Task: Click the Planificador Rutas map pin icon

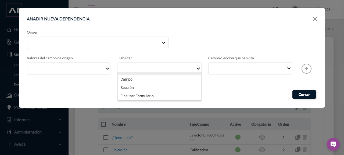Action: click(9, 107)
